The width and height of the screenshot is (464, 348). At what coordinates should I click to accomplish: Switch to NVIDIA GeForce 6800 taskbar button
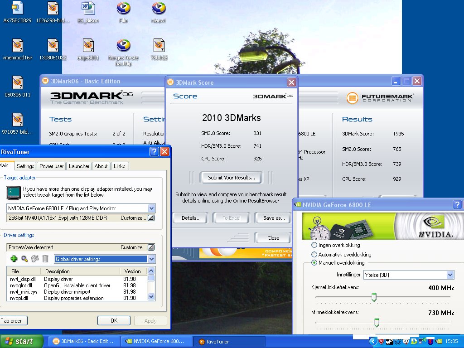[x=156, y=342]
